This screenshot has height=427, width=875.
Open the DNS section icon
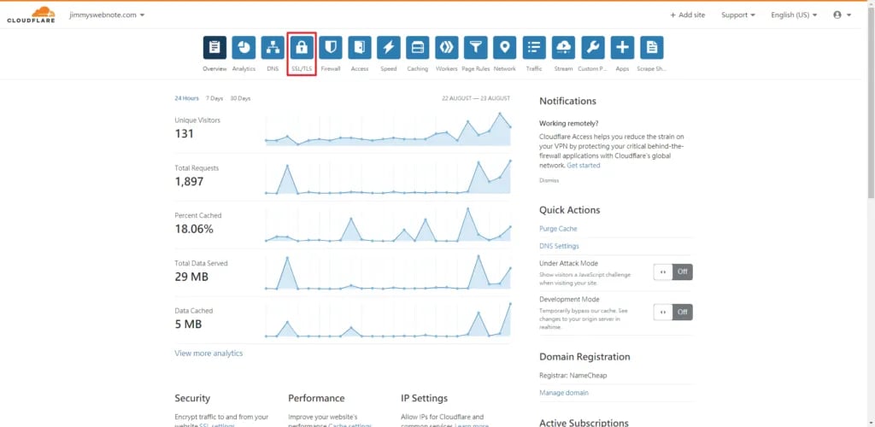pyautogui.click(x=273, y=48)
